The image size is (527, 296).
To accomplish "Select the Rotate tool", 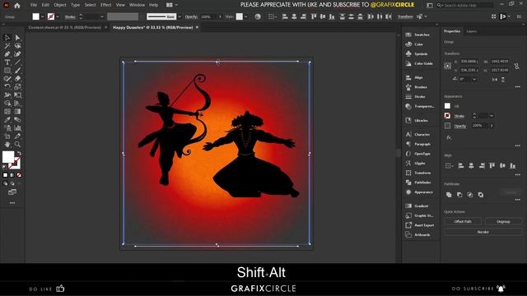I will tap(7, 86).
